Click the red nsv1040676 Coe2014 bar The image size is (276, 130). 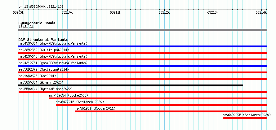tap(143, 79)
